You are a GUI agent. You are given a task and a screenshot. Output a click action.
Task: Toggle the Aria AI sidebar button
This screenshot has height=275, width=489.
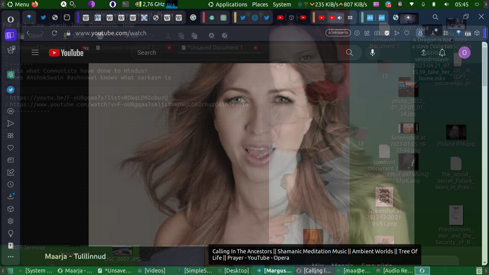(x=11, y=50)
